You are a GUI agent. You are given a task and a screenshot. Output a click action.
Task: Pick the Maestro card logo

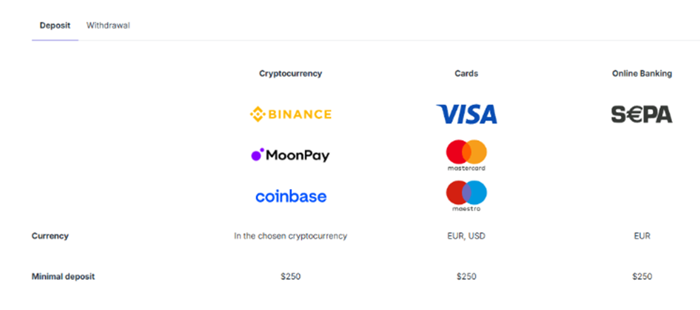(x=466, y=196)
